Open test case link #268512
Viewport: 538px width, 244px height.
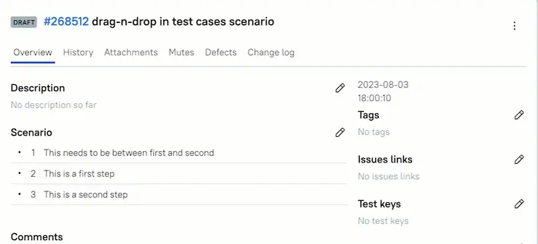click(66, 22)
